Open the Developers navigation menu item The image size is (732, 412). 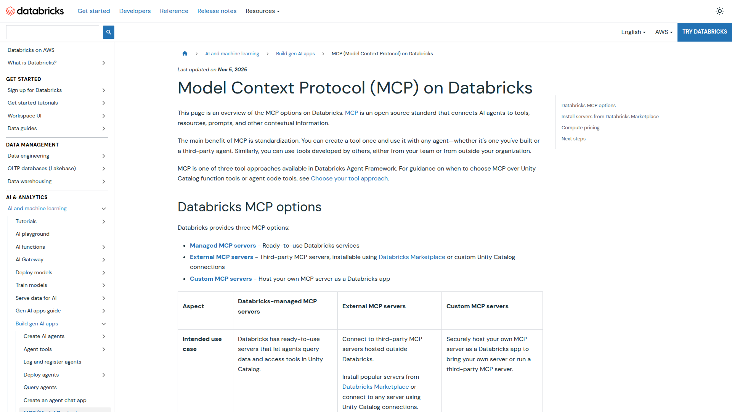tap(135, 11)
